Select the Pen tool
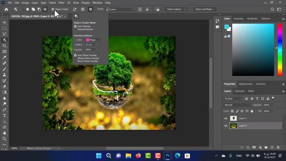 pyautogui.click(x=4, y=110)
